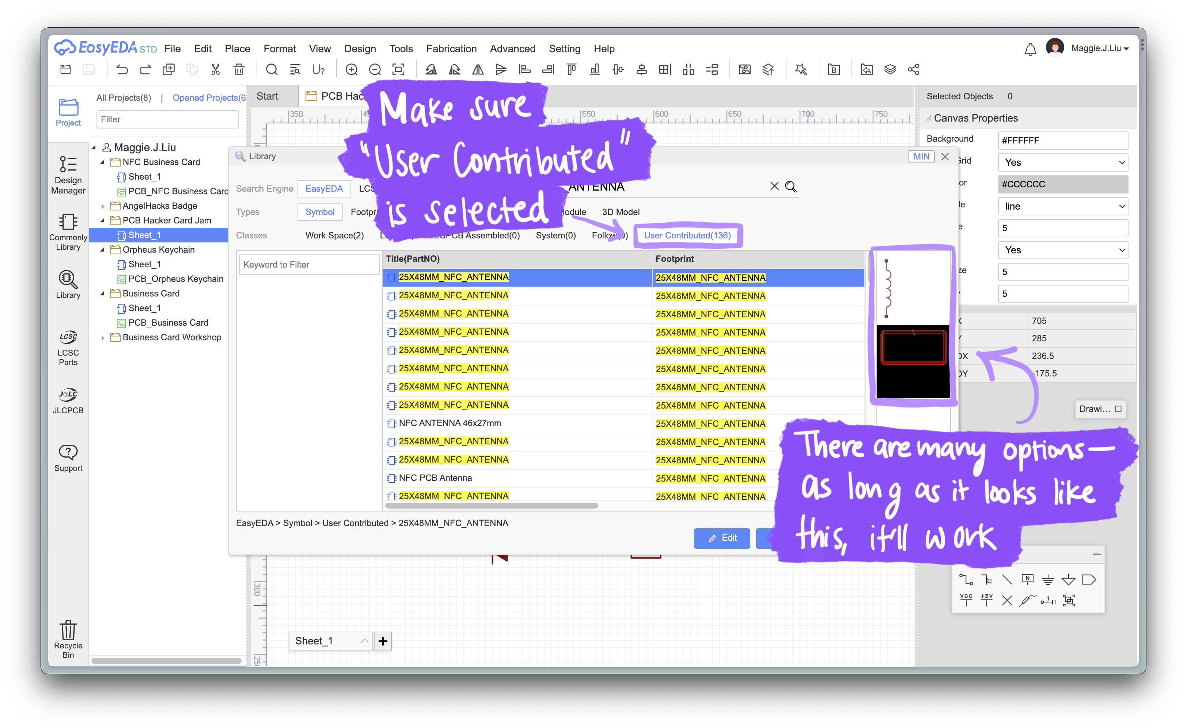Image resolution: width=1187 pixels, height=728 pixels.
Task: Switch to the Opened Projects tab
Action: pyautogui.click(x=209, y=98)
